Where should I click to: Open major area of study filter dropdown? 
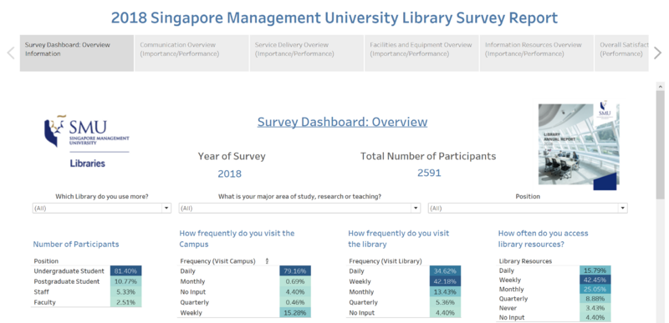point(299,208)
